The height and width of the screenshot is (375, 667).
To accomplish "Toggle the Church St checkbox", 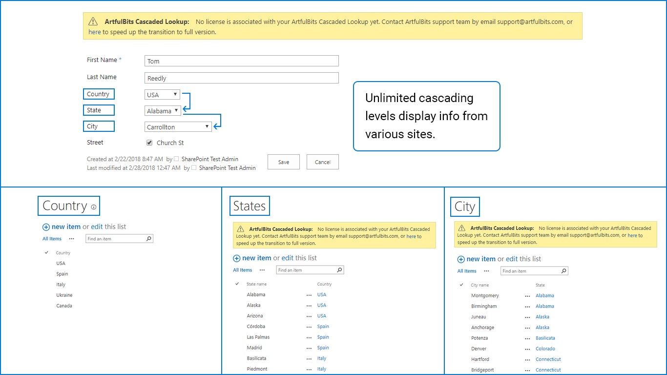I will coord(149,143).
